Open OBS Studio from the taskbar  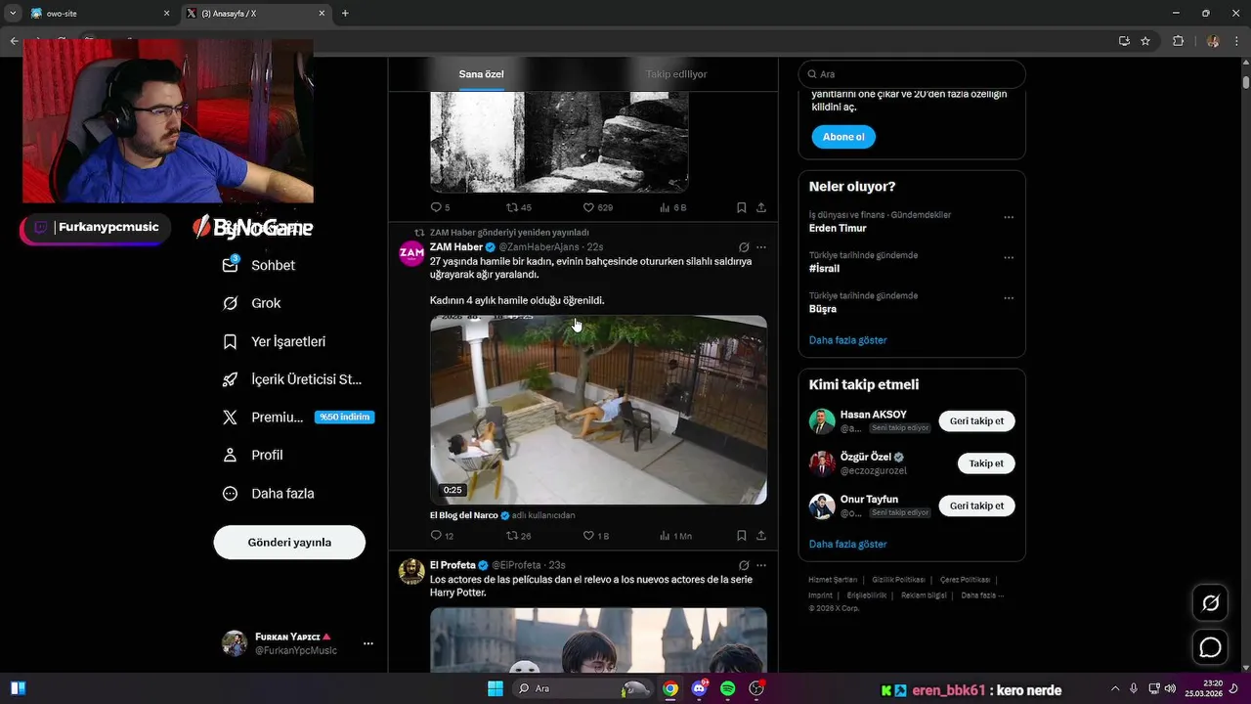pos(755,689)
